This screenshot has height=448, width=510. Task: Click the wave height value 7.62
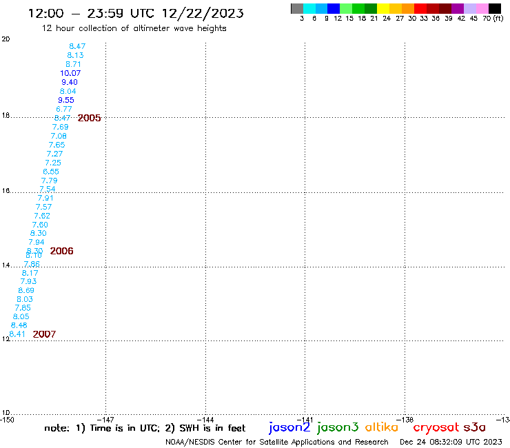pos(42,216)
